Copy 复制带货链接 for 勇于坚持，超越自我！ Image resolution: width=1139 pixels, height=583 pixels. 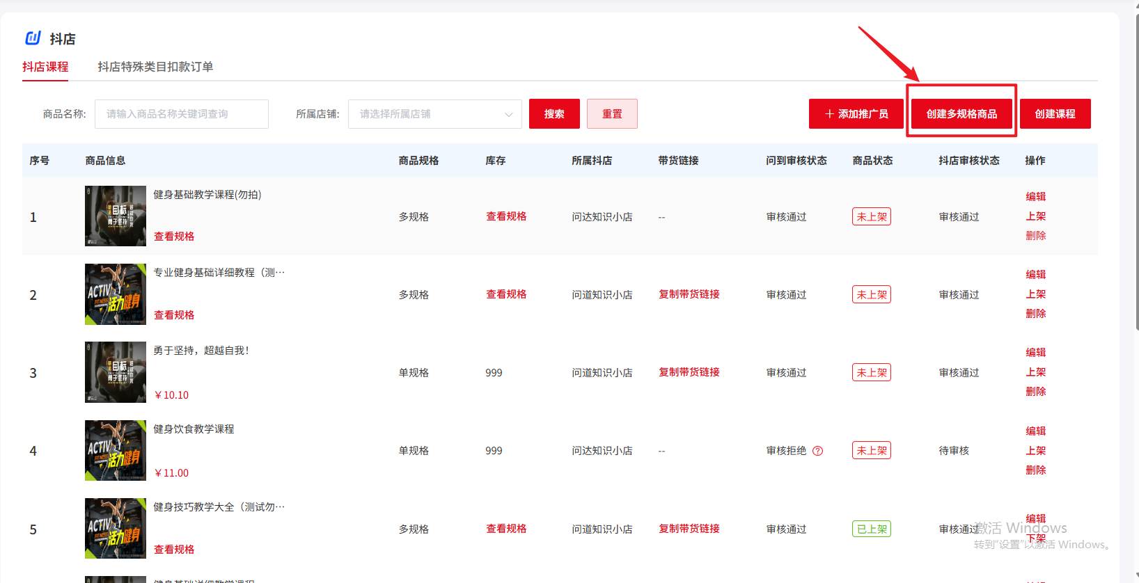689,372
